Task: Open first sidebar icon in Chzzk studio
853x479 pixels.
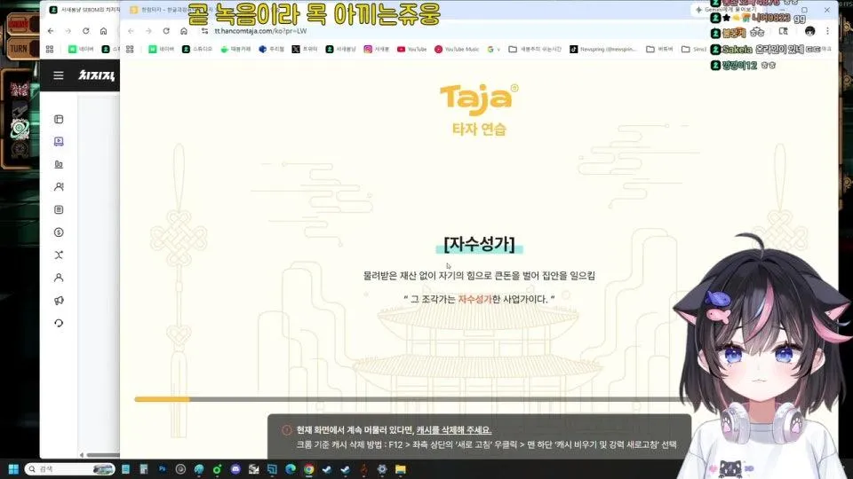Action: [x=59, y=119]
